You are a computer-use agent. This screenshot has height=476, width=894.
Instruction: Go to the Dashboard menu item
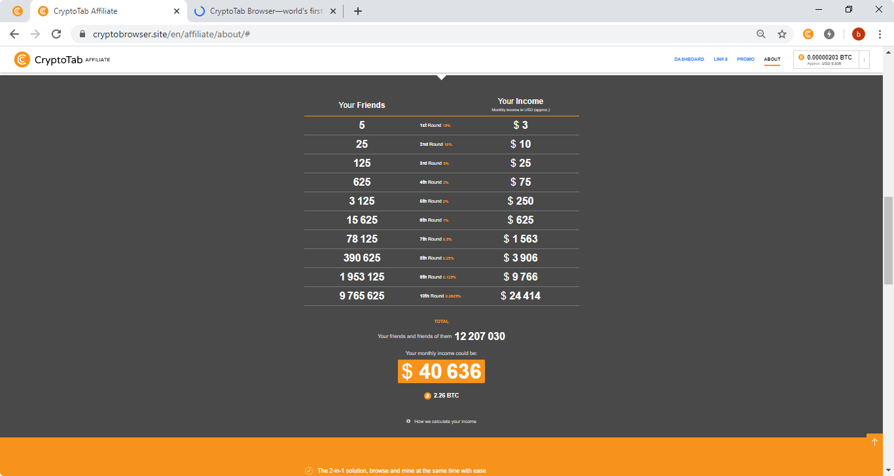pyautogui.click(x=689, y=59)
